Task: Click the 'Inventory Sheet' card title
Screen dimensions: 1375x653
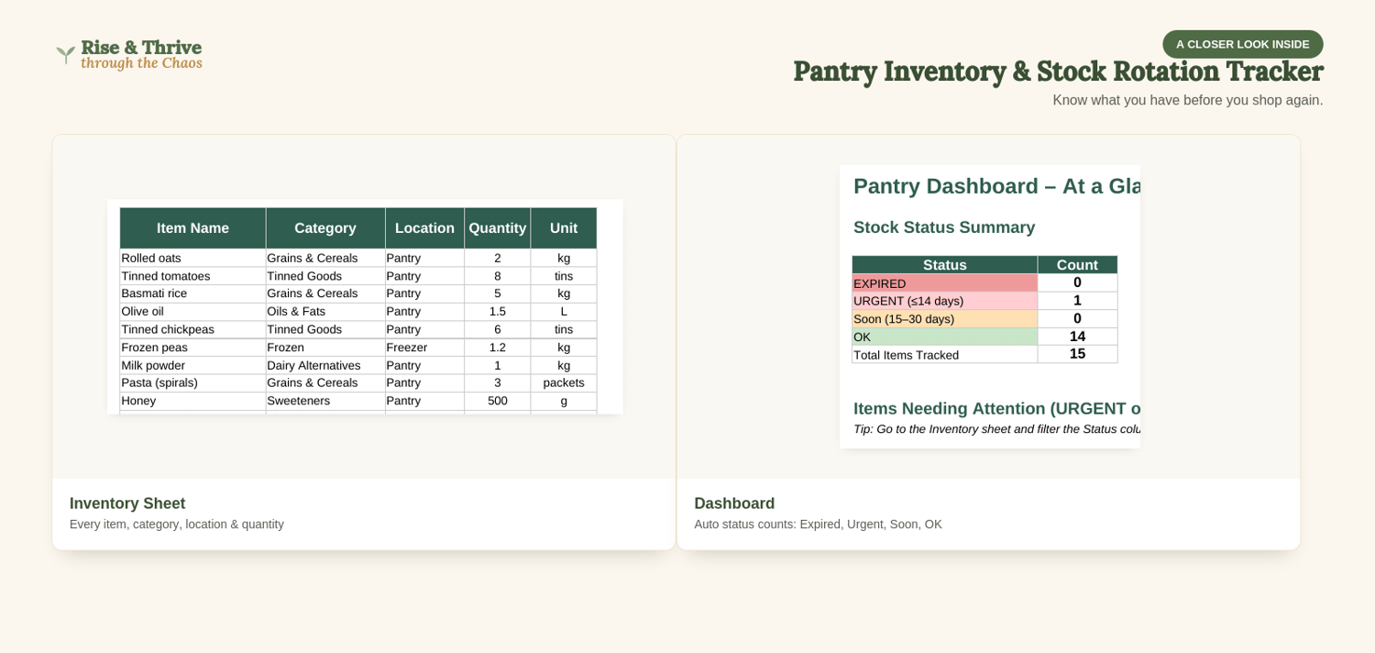Action: pyautogui.click(x=127, y=504)
